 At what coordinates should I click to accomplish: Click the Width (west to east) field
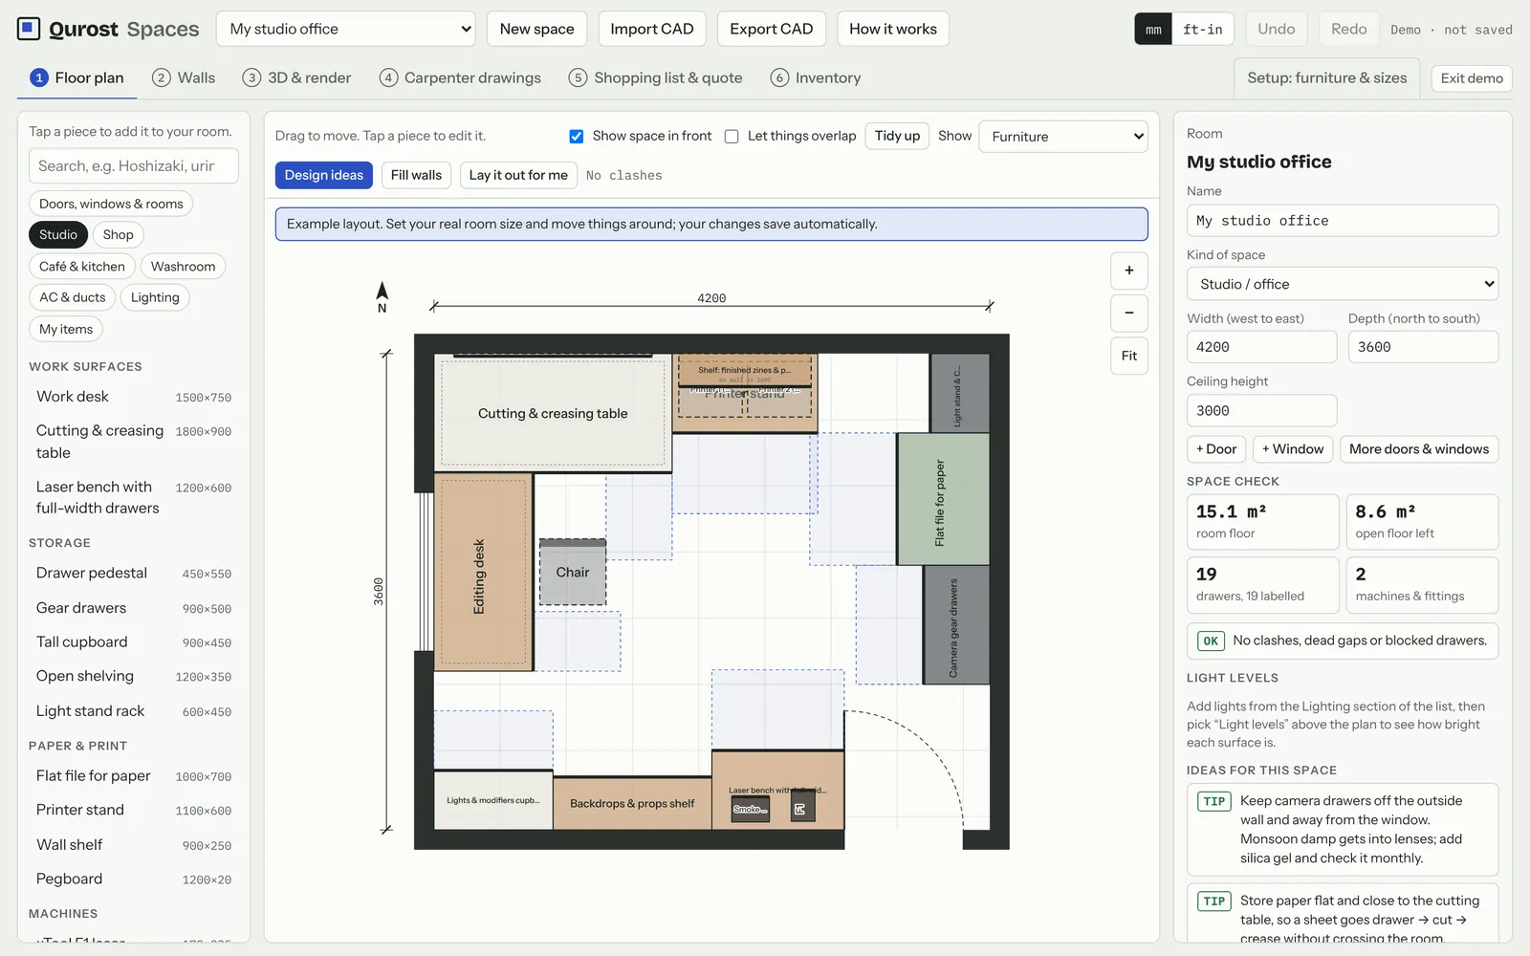point(1262,347)
